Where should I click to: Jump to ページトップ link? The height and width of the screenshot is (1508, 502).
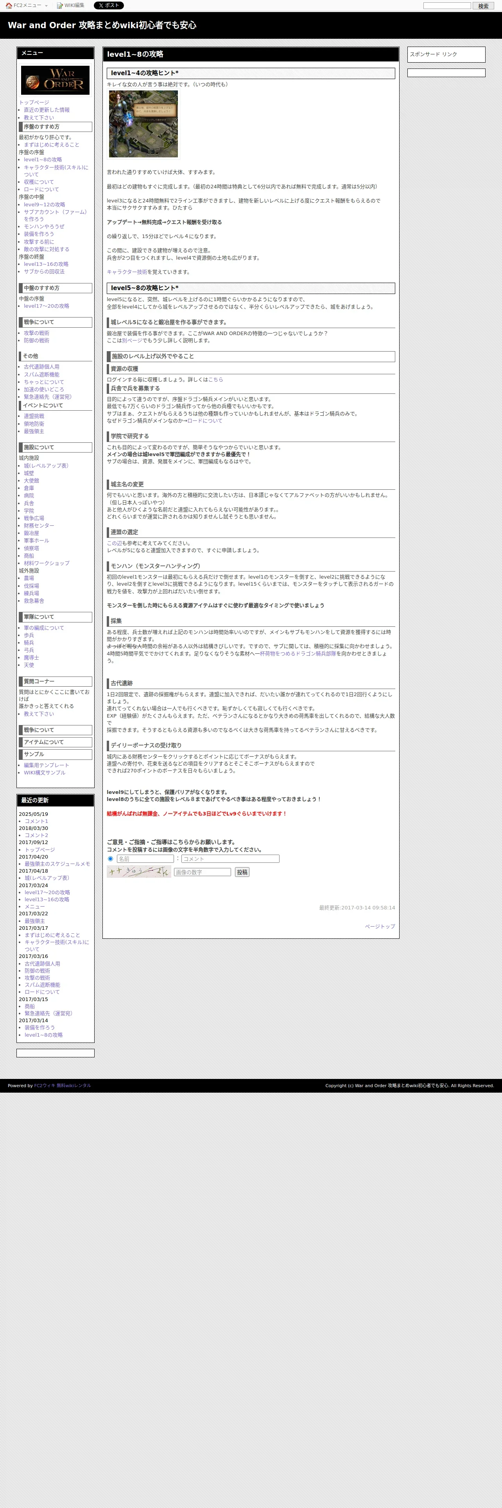380,927
